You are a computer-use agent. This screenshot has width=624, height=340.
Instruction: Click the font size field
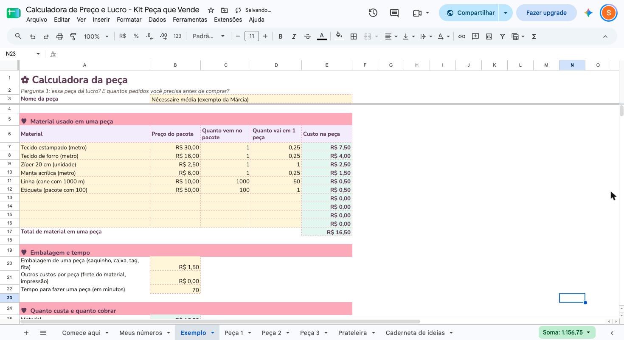point(252,37)
